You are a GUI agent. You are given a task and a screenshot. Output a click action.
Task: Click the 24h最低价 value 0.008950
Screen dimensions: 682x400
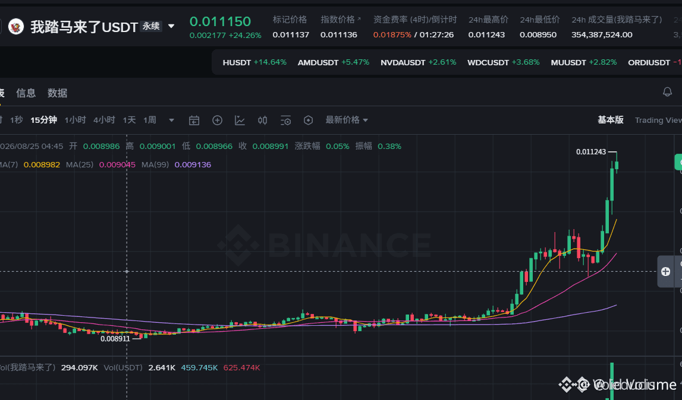pyautogui.click(x=538, y=35)
